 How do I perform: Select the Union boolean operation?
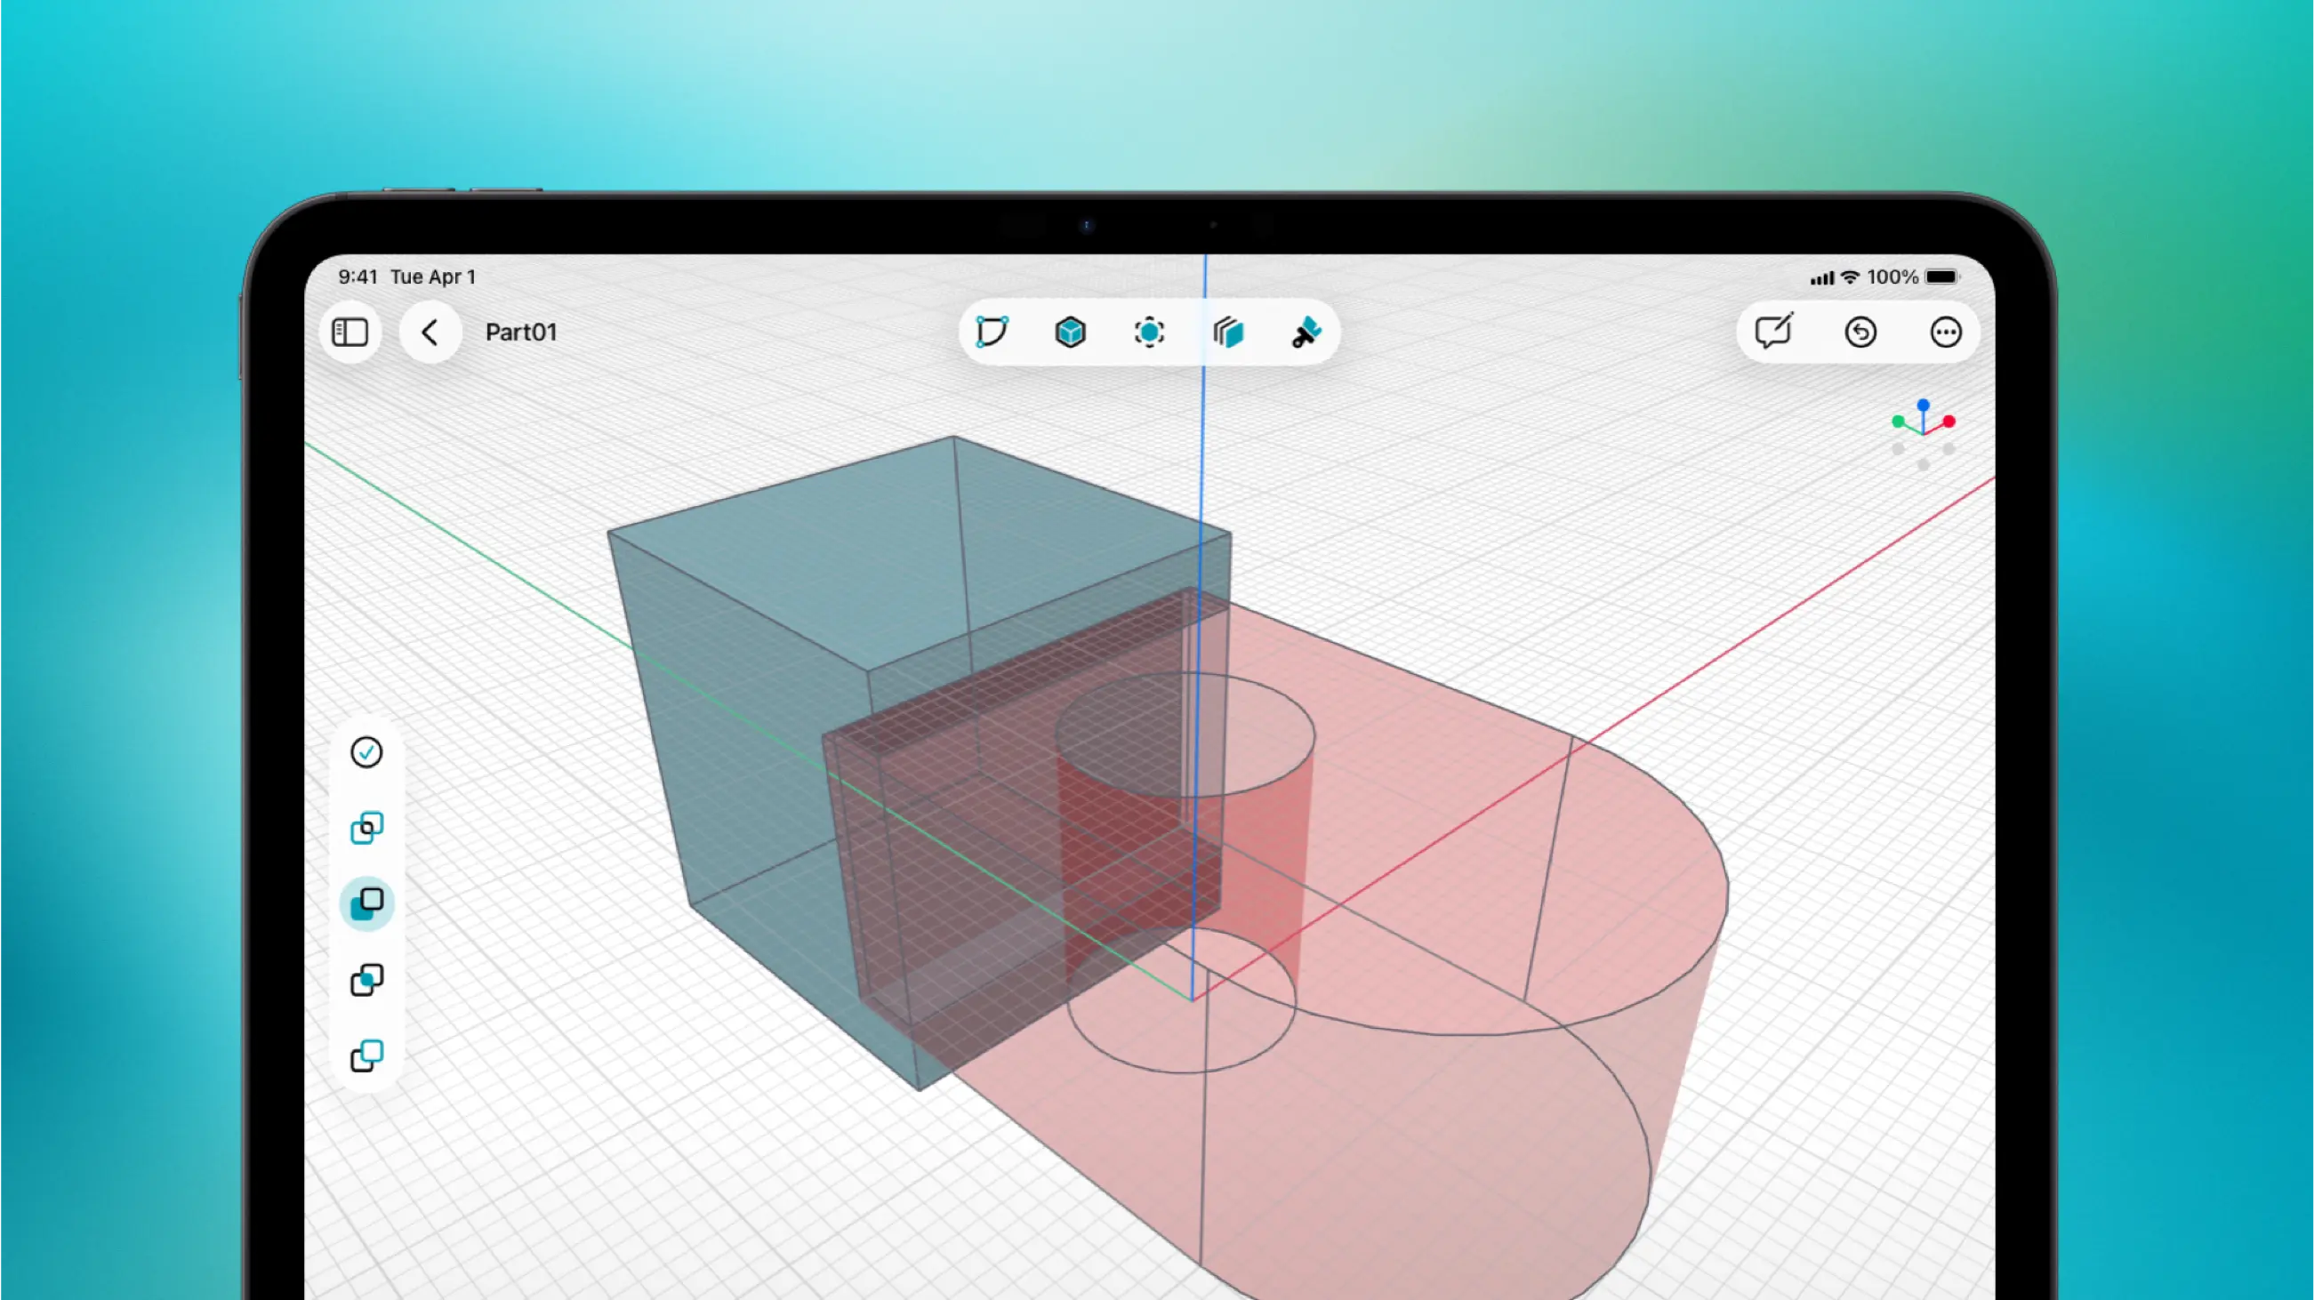(366, 826)
